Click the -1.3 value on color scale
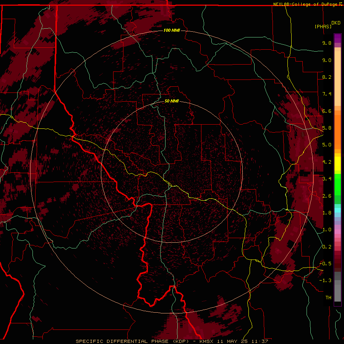The width and height of the screenshot is (344, 344). [x=325, y=281]
